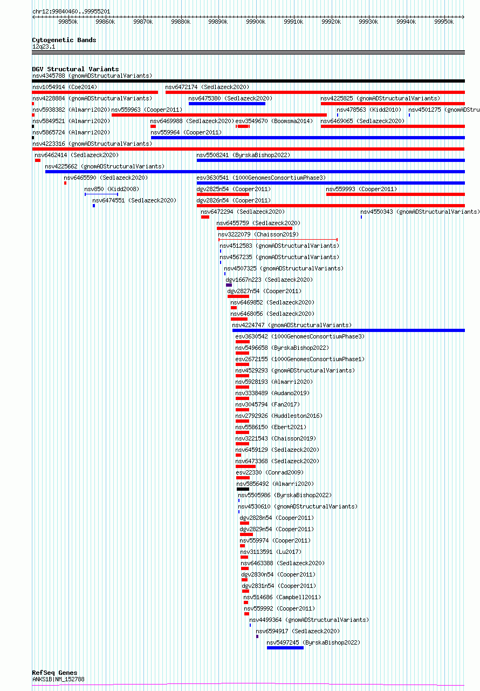
Task: Click dgv1667n223 (Sedlazeck2020) label
Action: (269, 280)
